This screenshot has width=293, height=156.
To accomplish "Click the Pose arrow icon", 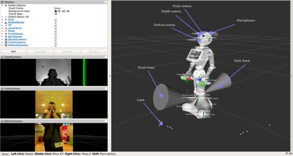I will point(6,31).
